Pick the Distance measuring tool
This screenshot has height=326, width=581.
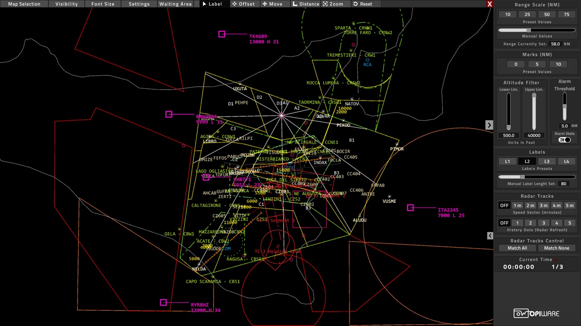tap(306, 4)
